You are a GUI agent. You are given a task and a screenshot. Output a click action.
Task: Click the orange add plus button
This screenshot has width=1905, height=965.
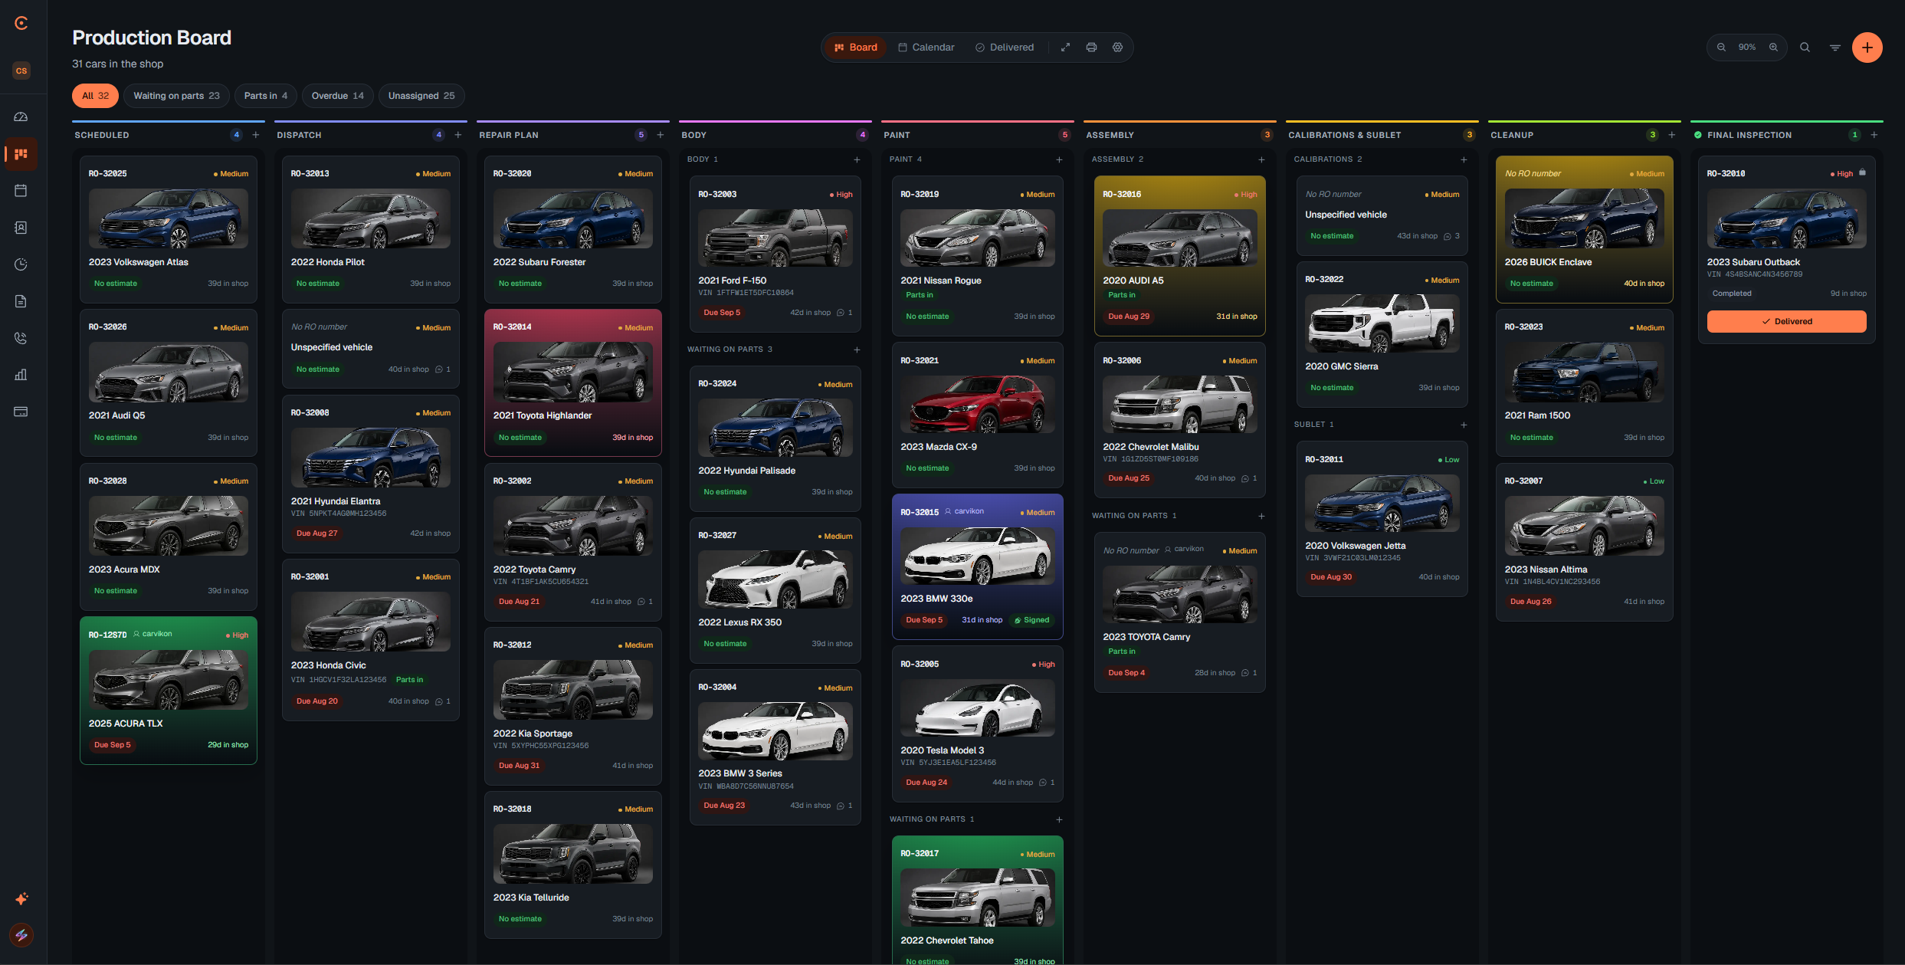(x=1867, y=48)
